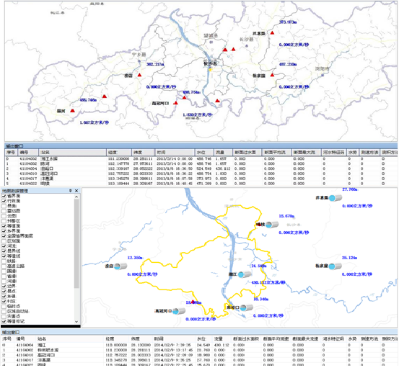The image size is (399, 373).
Task: Enable the 云图 layer checkbox
Action: coord(4,216)
